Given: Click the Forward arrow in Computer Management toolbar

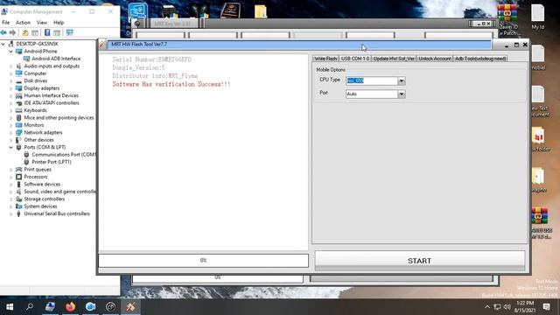Looking at the screenshot, I should [x=12, y=32].
